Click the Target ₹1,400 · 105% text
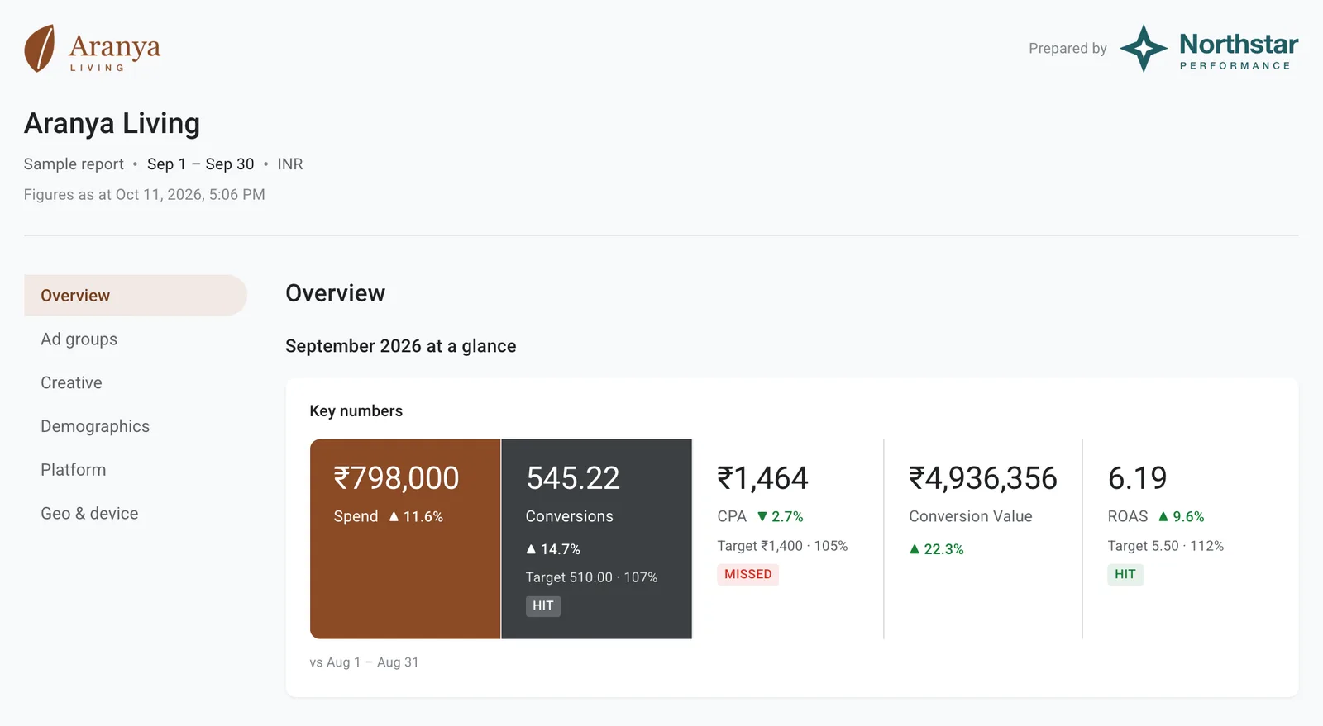Viewport: 1323px width, 726px height. click(782, 546)
